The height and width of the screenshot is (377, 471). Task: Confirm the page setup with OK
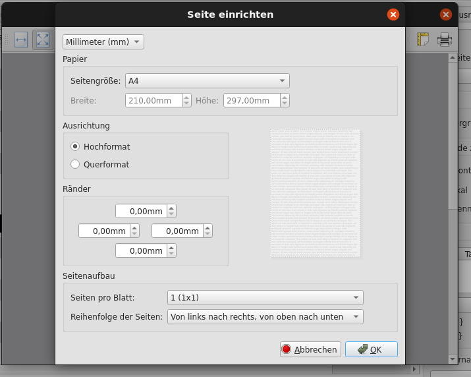(x=371, y=349)
